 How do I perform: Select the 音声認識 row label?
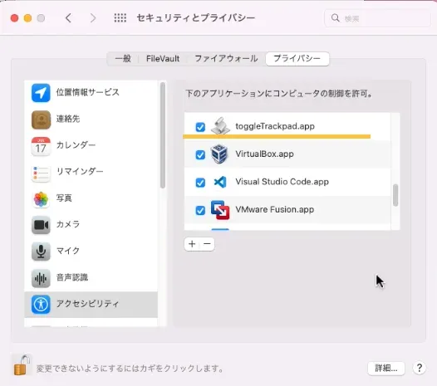72,277
